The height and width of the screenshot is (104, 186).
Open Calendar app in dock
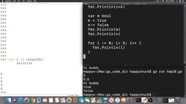45,100
